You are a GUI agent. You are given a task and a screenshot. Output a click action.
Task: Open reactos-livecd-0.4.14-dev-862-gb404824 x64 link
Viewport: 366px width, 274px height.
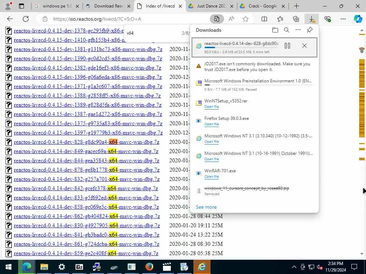click(87, 217)
